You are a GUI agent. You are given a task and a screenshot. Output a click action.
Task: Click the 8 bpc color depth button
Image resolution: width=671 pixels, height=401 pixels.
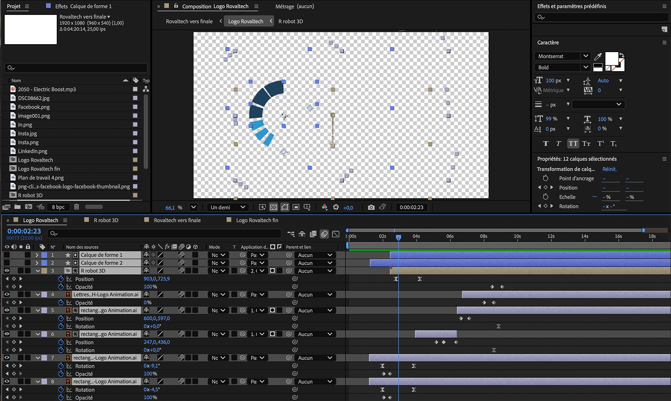point(58,207)
